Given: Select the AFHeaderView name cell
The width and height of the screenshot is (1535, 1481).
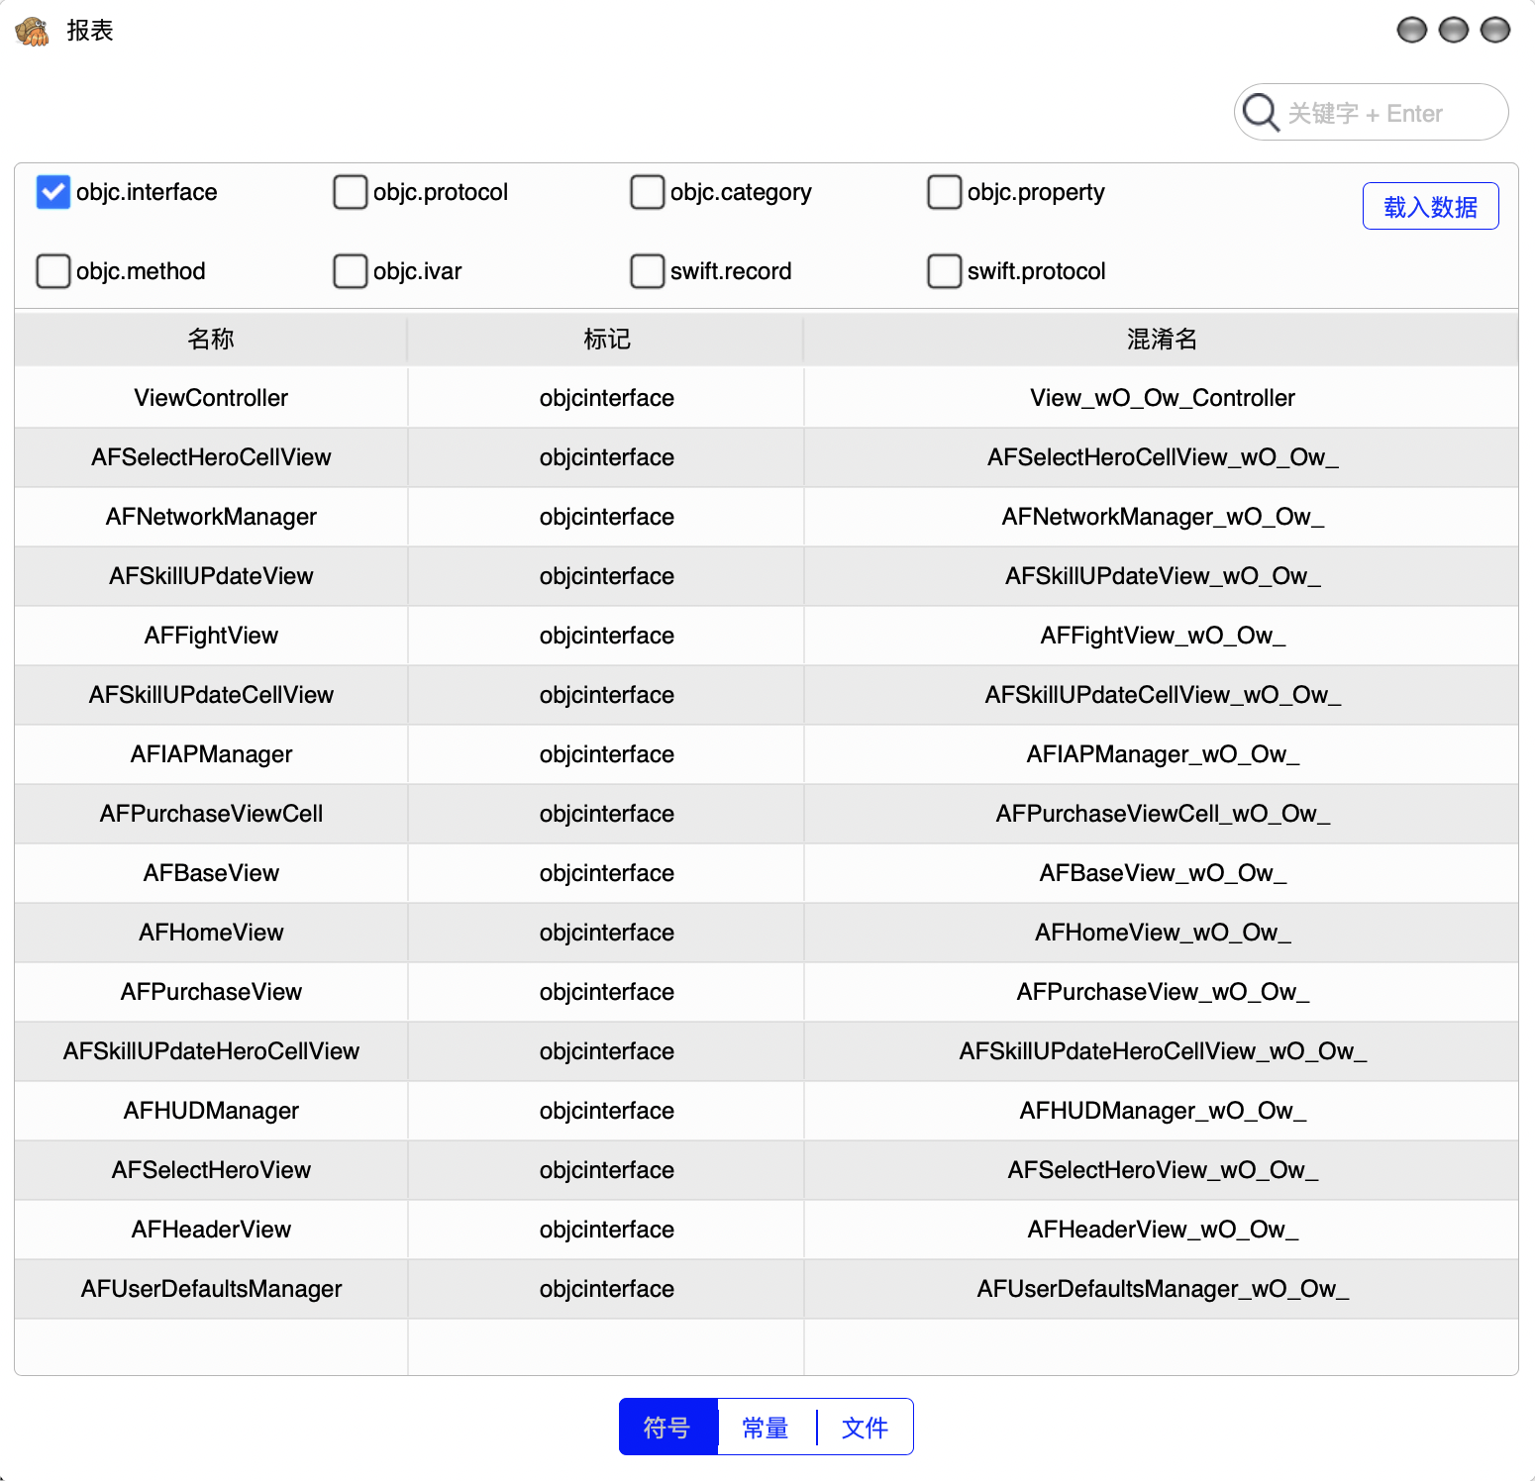Looking at the screenshot, I should [211, 1230].
